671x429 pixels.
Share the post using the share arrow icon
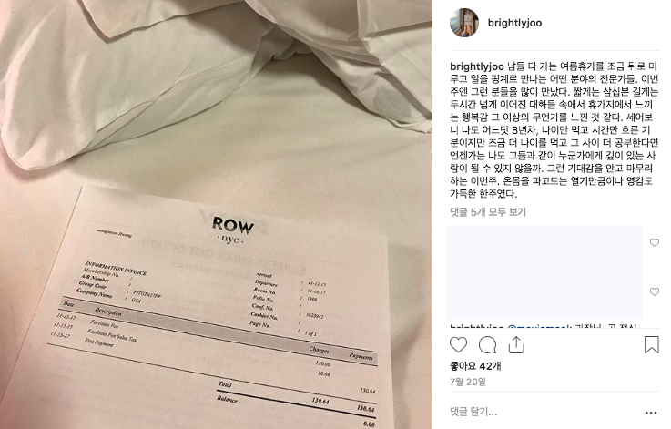[516, 344]
